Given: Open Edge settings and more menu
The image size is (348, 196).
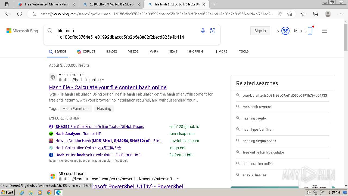Looking at the screenshot, I should coord(340,14).
